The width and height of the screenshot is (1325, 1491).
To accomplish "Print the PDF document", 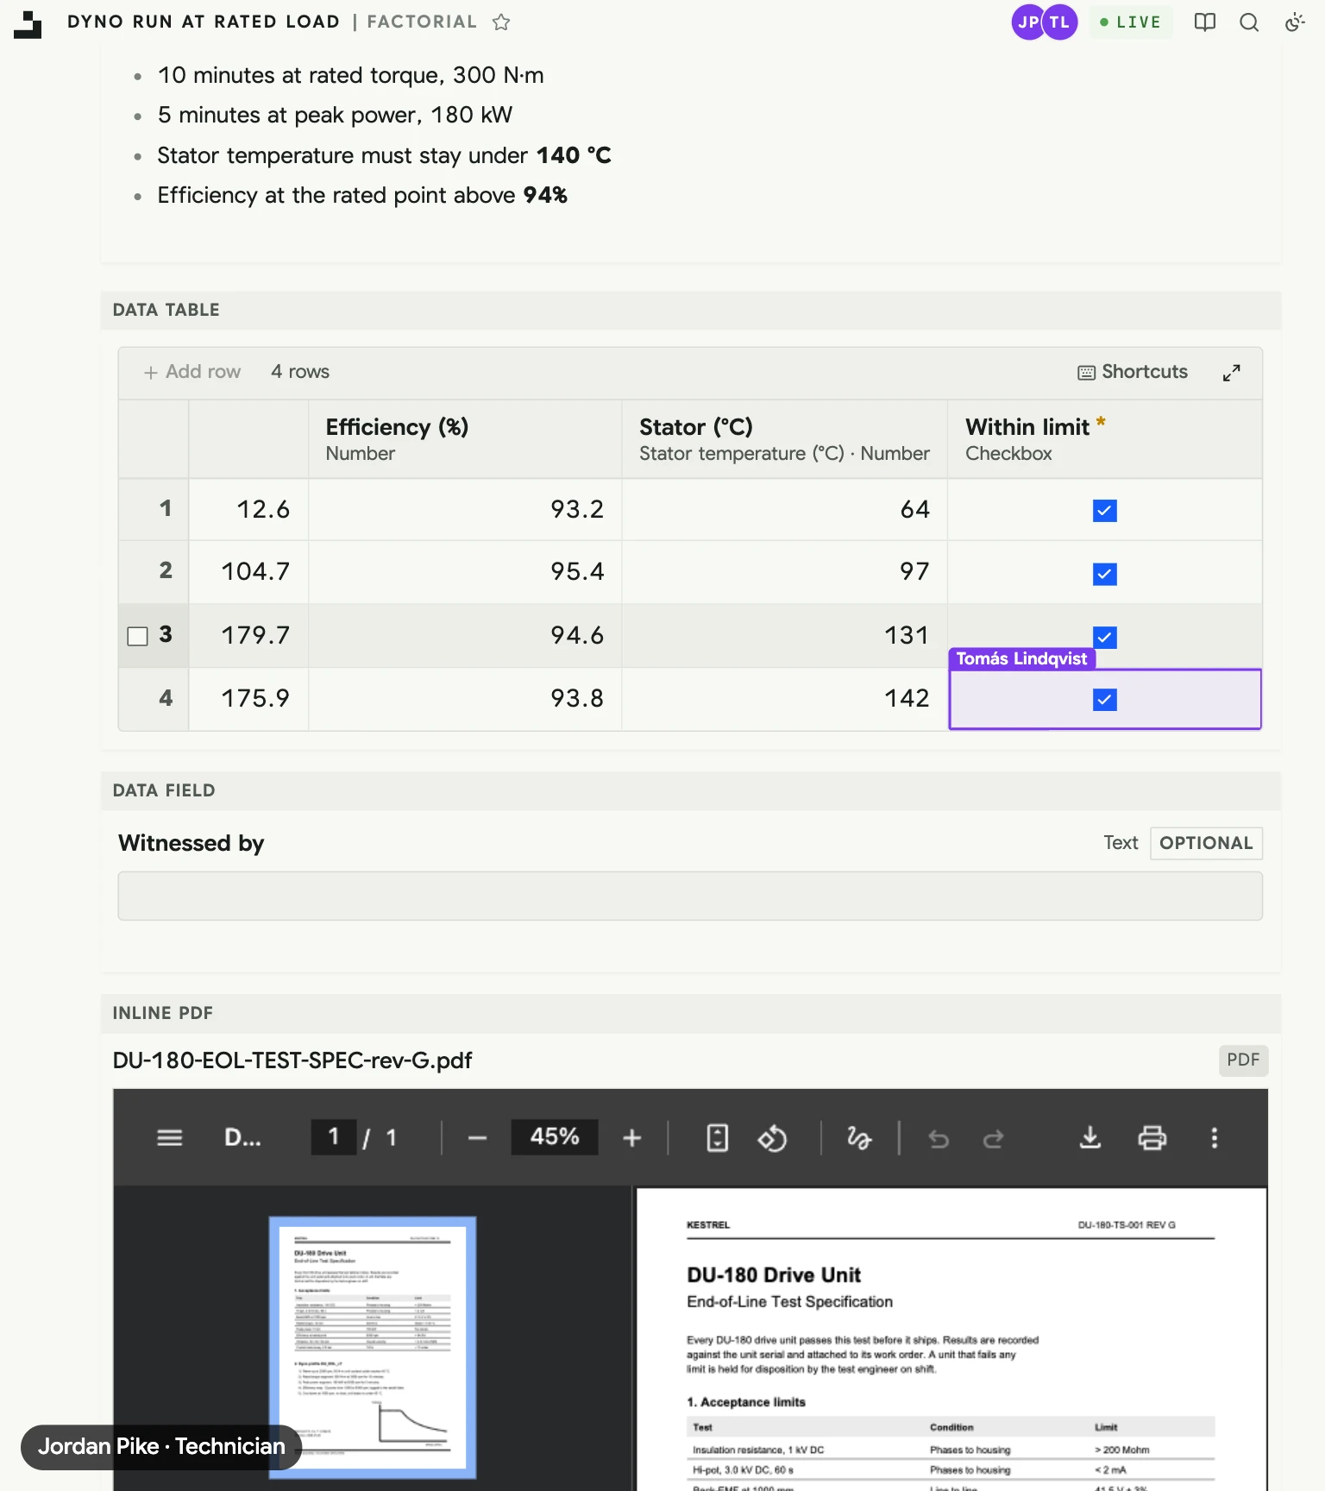I will click(x=1152, y=1138).
